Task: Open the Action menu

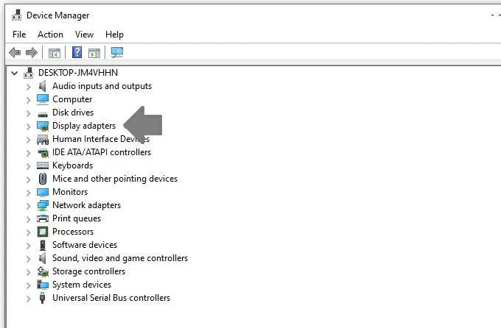Action: pos(50,35)
